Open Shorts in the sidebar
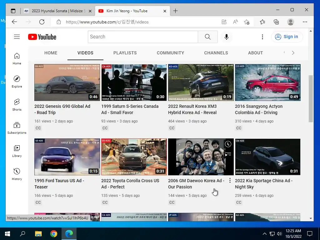Image resolution: width=320 pixels, height=240 pixels. (17, 105)
